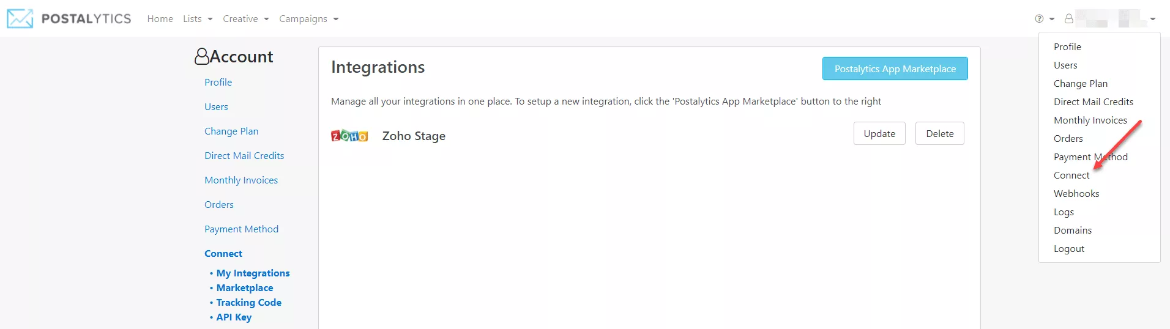Delete the Zoho Stage integration
Viewport: 1170px width, 329px height.
(x=940, y=133)
